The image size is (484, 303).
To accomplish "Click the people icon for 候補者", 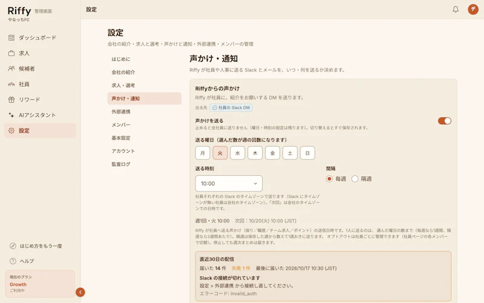I will click(x=11, y=68).
